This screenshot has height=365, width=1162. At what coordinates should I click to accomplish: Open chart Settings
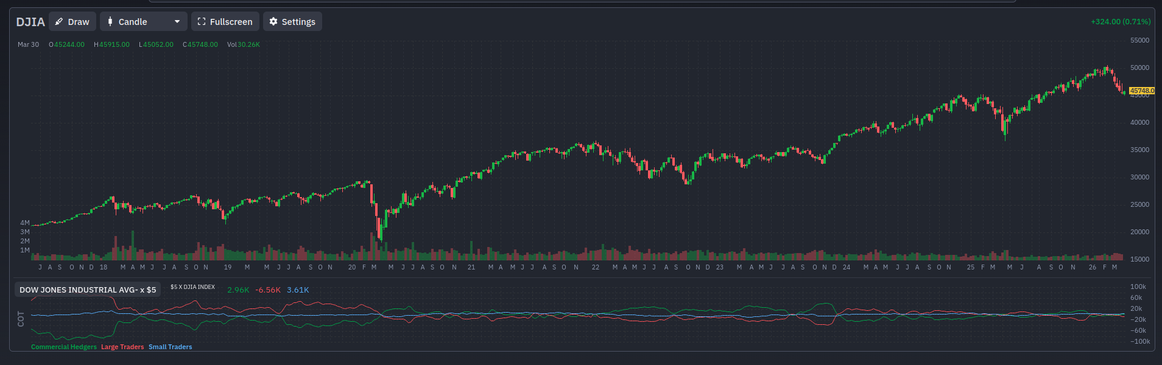(292, 21)
